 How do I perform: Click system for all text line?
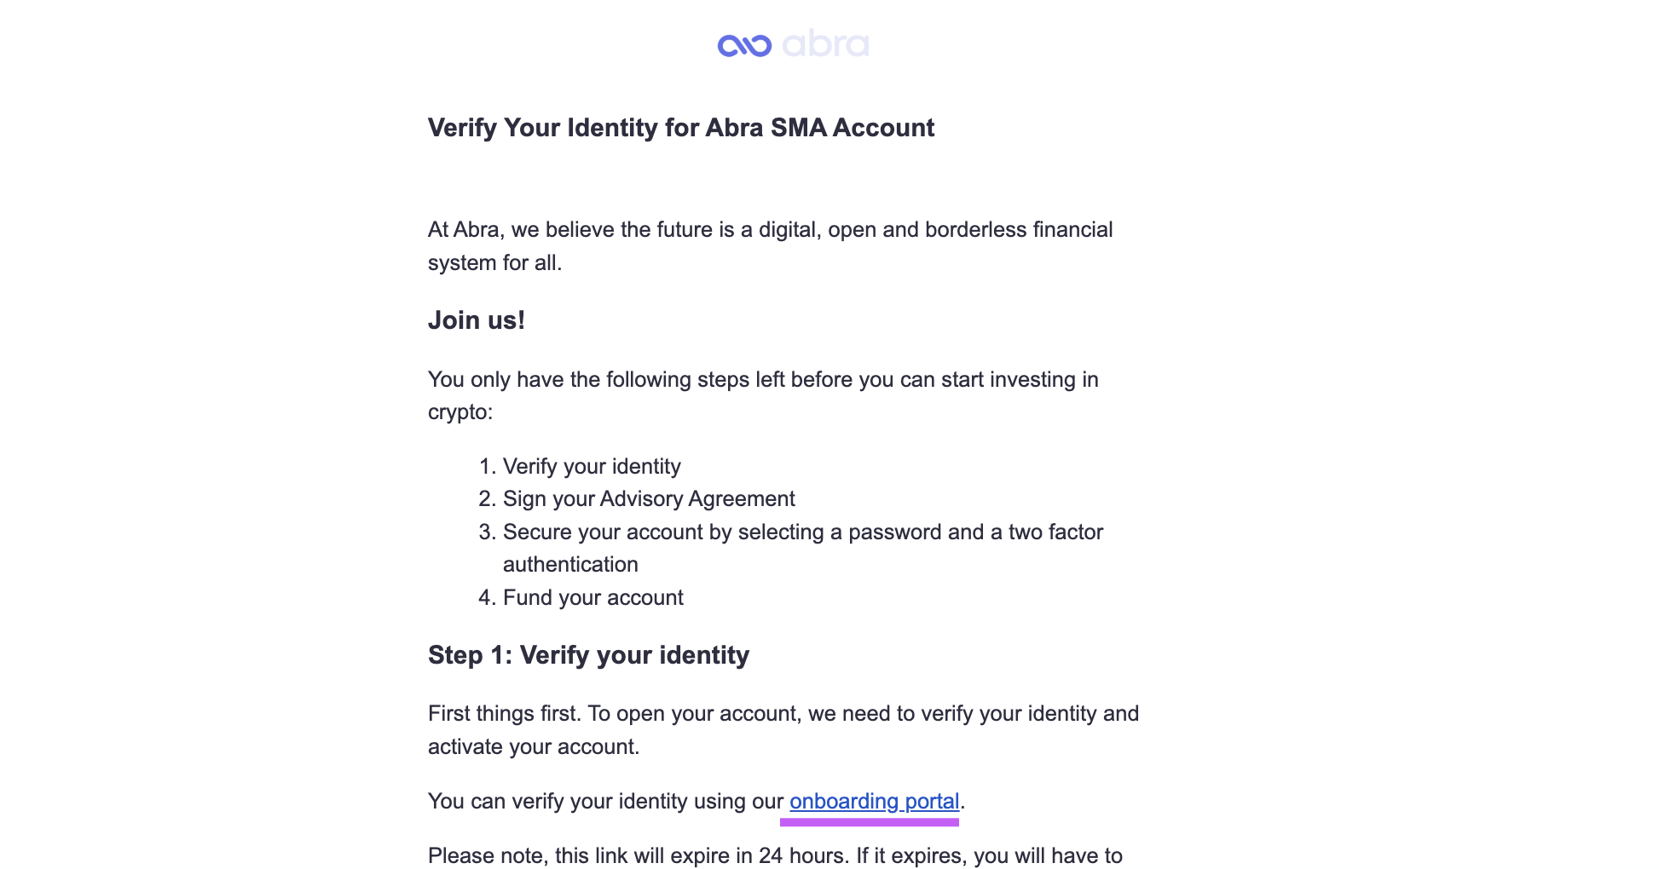coord(494,263)
